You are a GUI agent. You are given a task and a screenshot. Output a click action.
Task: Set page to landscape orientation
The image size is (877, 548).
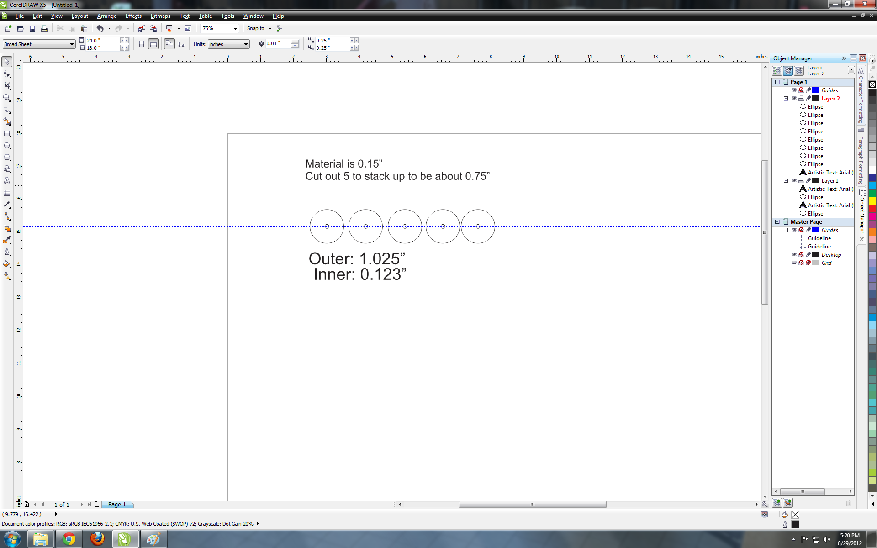pos(153,44)
